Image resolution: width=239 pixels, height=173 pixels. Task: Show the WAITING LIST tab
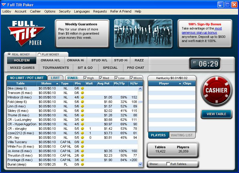point(182,135)
